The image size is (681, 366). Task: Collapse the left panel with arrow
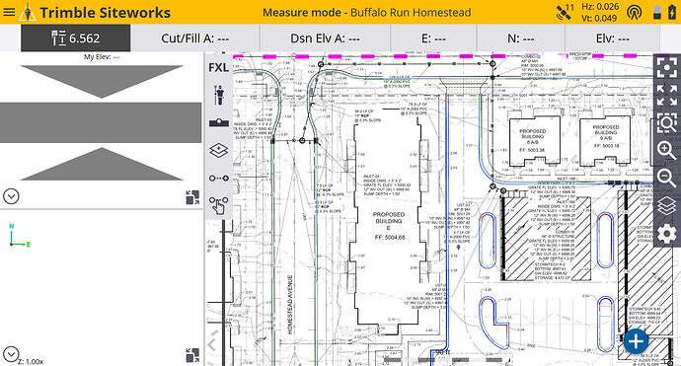tap(212, 345)
